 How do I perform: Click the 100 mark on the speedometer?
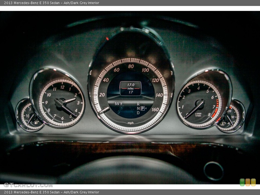145,70
